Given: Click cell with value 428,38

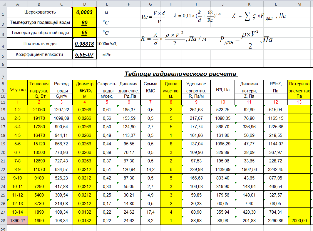Looking at the screenshot, I should coord(249,212).
